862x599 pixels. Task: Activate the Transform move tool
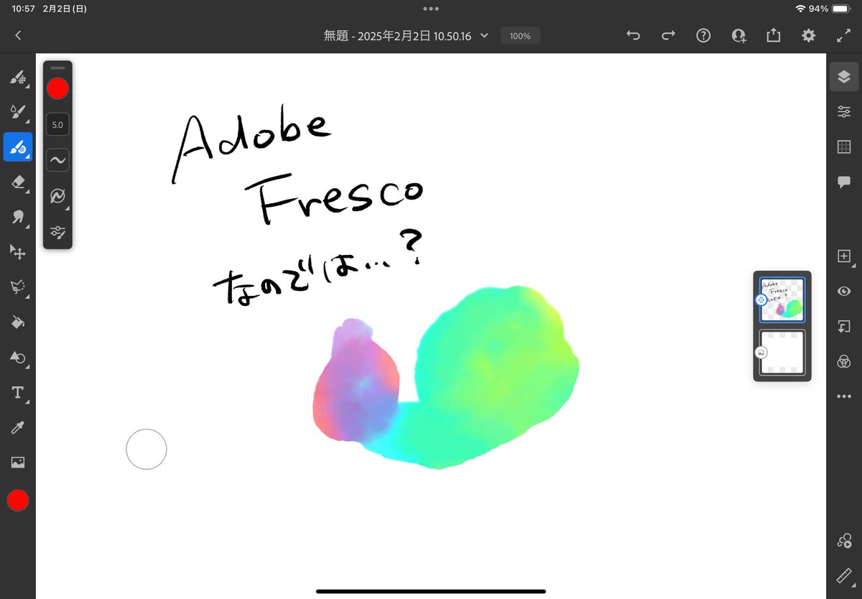coord(18,252)
